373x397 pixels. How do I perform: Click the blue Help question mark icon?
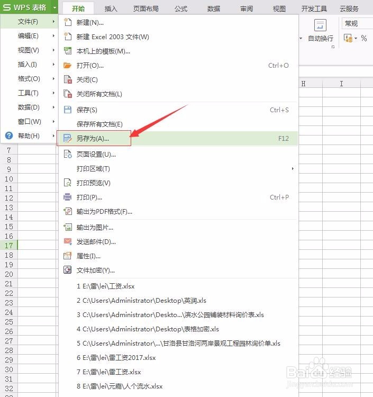9,136
